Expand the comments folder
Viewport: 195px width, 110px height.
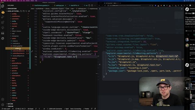[x=15, y=19]
